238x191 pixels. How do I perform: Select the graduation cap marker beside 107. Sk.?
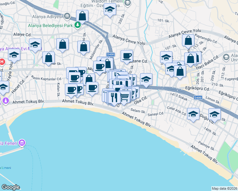coord(166,57)
